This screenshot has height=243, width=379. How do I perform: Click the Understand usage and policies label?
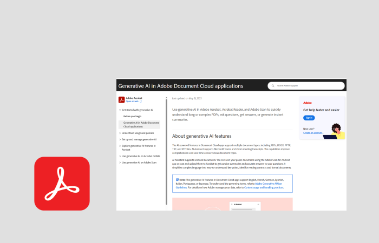click(138, 133)
